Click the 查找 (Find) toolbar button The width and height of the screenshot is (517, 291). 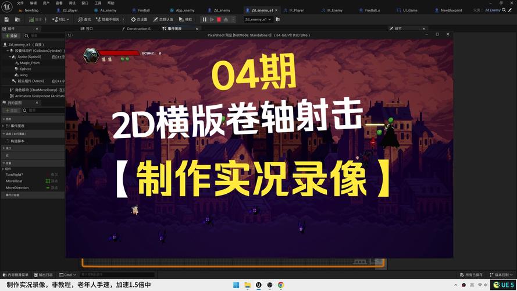point(84,19)
